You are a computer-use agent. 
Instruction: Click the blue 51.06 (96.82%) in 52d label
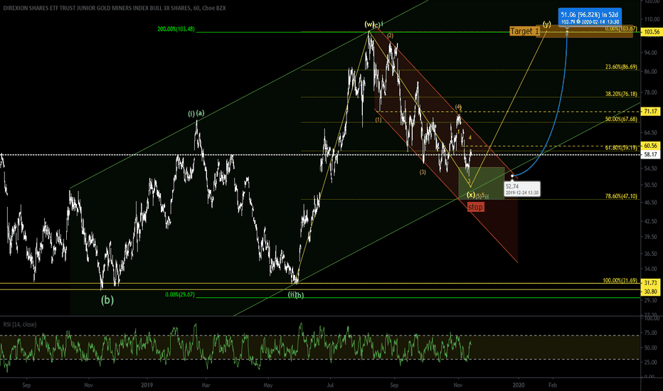590,17
